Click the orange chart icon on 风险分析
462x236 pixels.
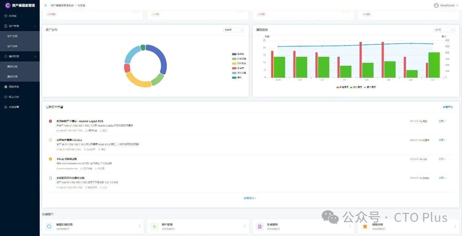[x=365, y=227]
